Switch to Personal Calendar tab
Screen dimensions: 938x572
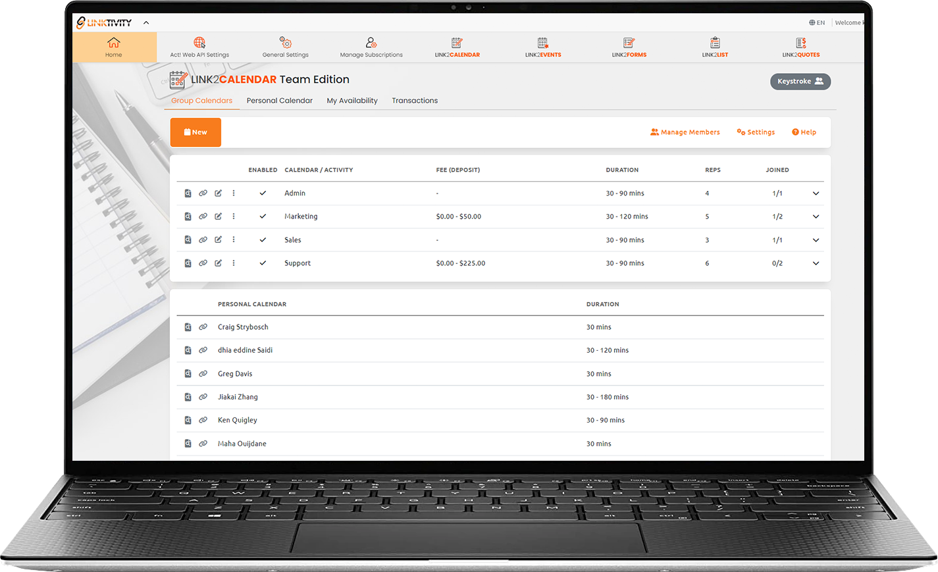pos(280,101)
